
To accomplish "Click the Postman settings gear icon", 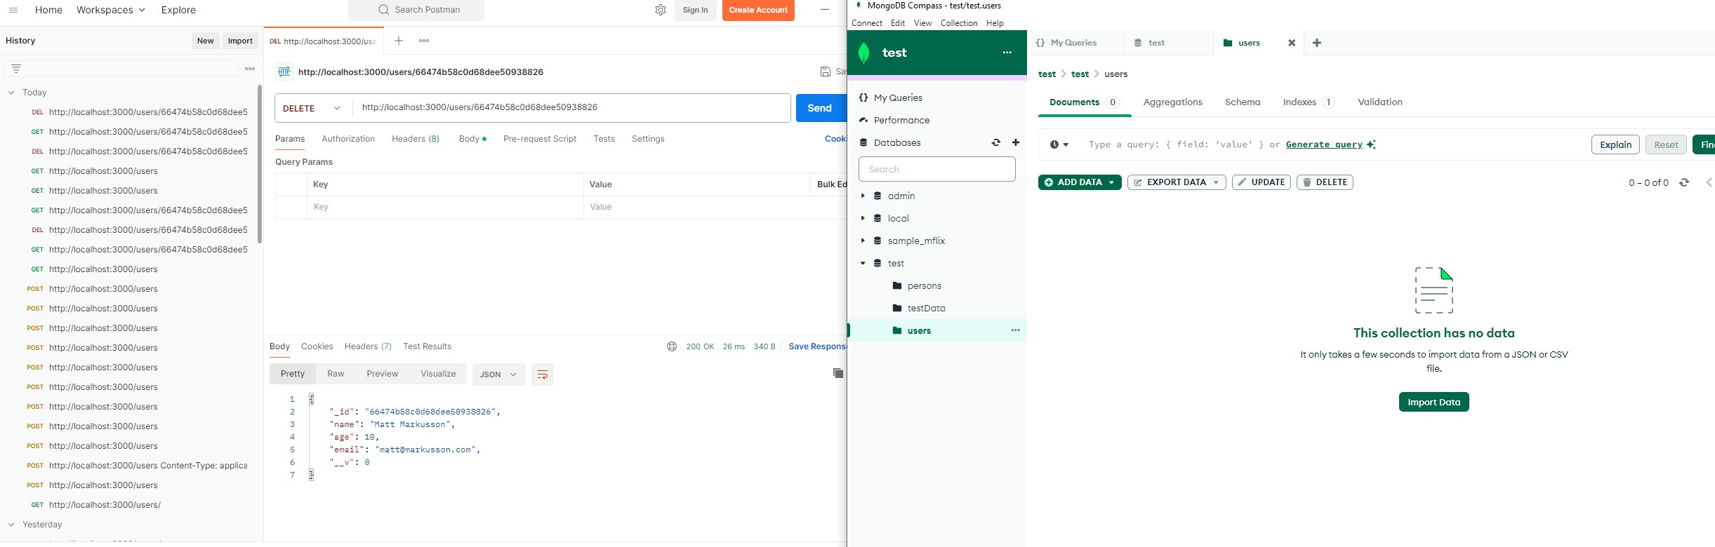I will [x=660, y=10].
